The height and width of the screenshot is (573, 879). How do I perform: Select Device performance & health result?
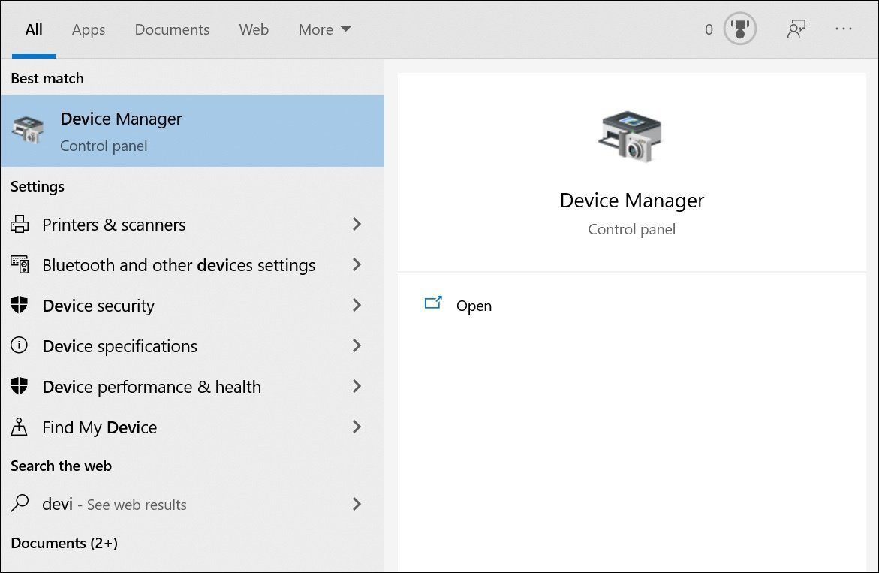192,386
